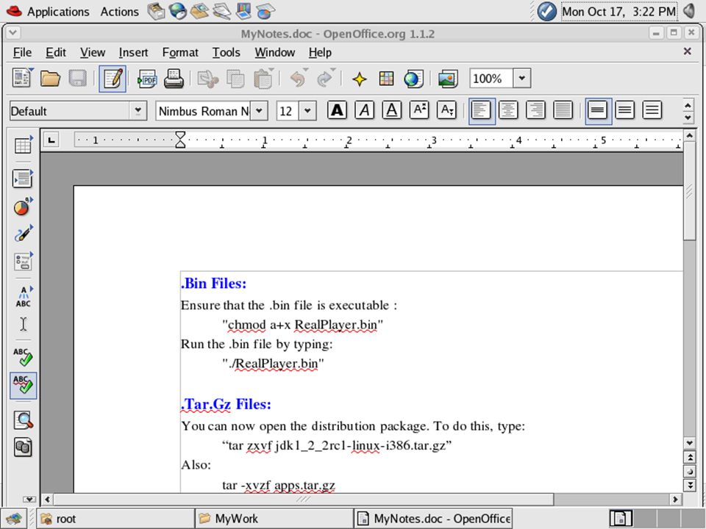This screenshot has width=706, height=529.
Task: Open the Tools menu
Action: (226, 53)
